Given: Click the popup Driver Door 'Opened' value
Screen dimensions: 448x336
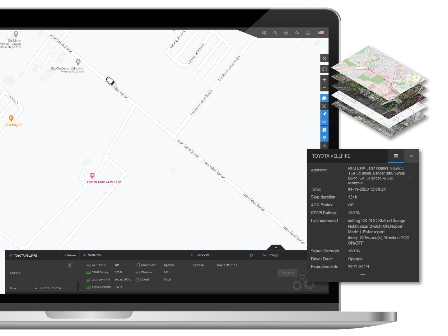Looking at the screenshot, I should 355,259.
